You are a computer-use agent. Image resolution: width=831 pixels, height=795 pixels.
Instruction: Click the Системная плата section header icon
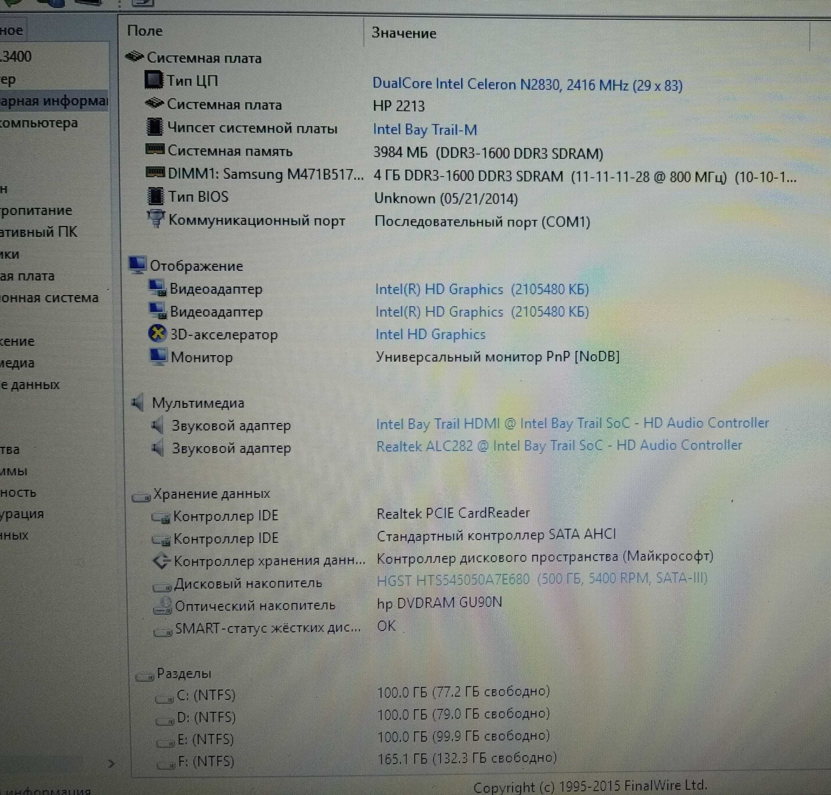click(135, 57)
